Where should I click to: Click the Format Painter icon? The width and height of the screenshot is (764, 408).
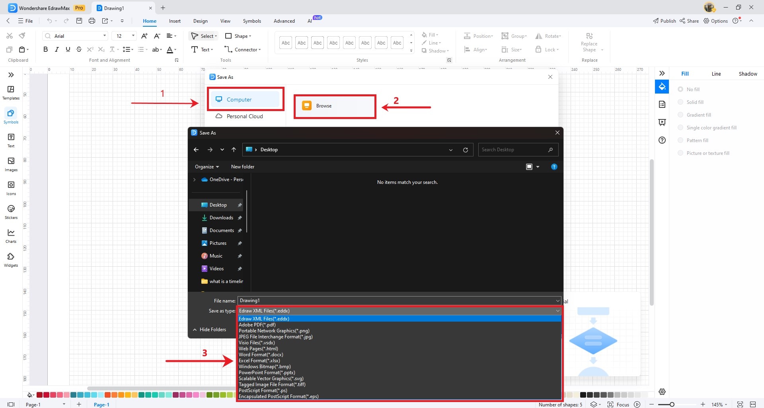22,36
